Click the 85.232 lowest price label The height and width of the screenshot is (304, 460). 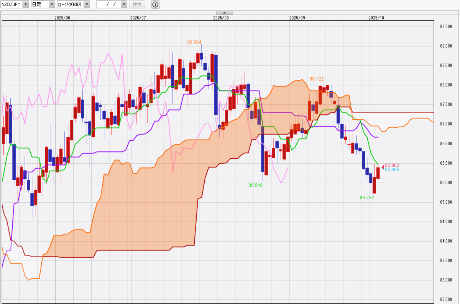(x=367, y=198)
